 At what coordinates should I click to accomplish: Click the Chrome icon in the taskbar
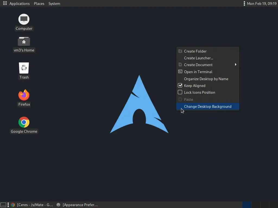pyautogui.click(x=13, y=205)
